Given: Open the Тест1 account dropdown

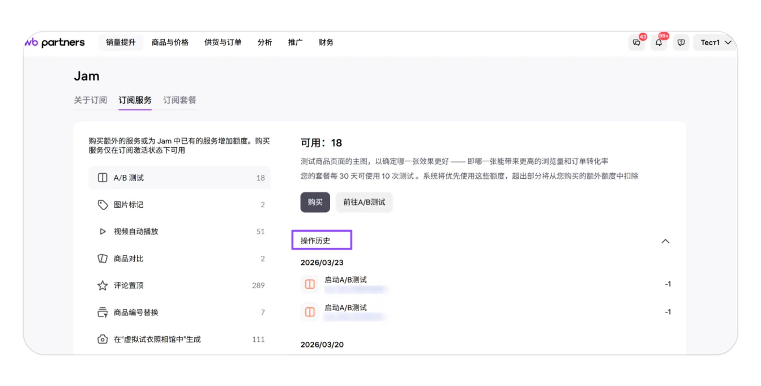Looking at the screenshot, I should coord(716,42).
